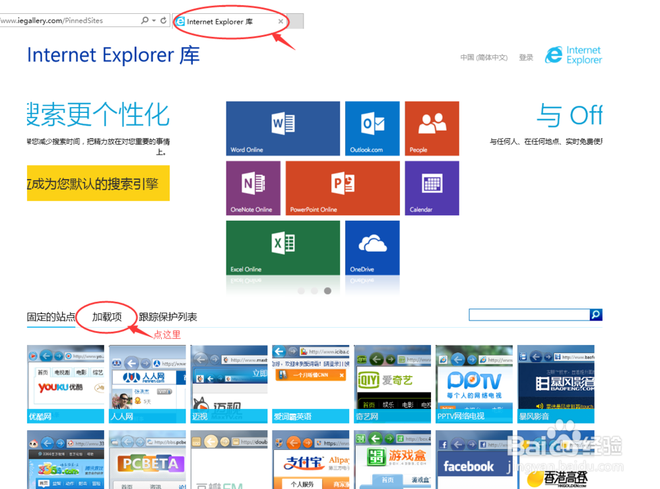Image resolution: width=660 pixels, height=489 pixels.
Task: Open the PowerPoint Online tile
Action: 343,188
